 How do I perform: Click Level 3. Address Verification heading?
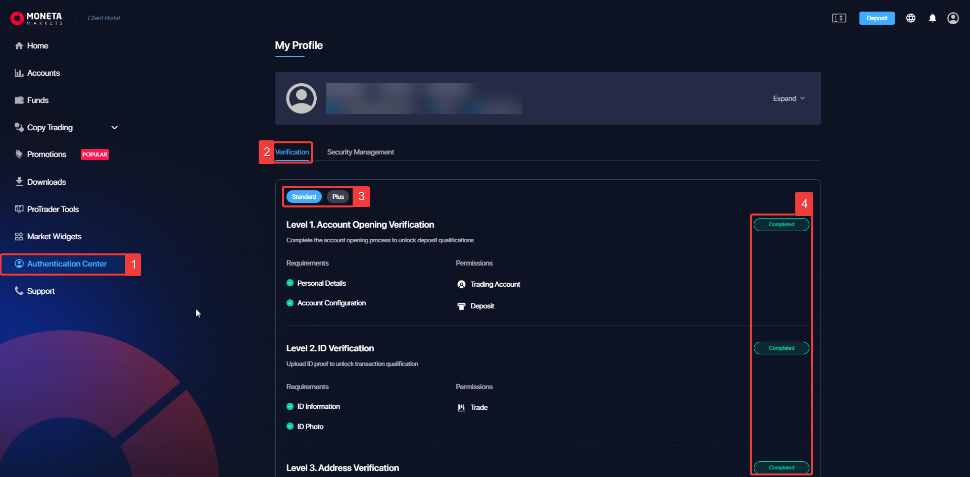[343, 468]
